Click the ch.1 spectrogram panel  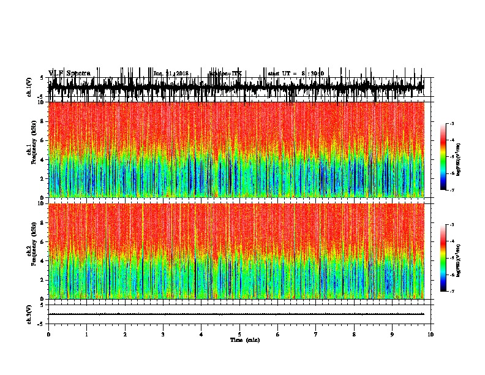[236, 150]
